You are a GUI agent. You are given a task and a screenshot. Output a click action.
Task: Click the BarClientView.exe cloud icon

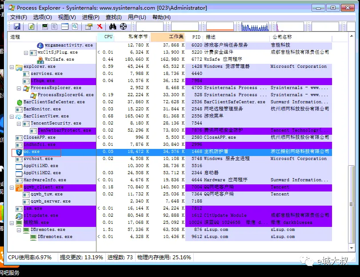[x=19, y=117]
